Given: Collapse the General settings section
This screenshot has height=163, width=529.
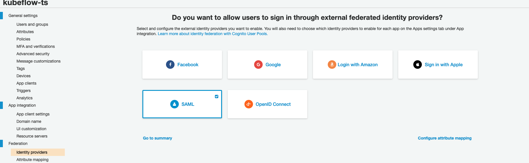Looking at the screenshot, I should click(23, 16).
